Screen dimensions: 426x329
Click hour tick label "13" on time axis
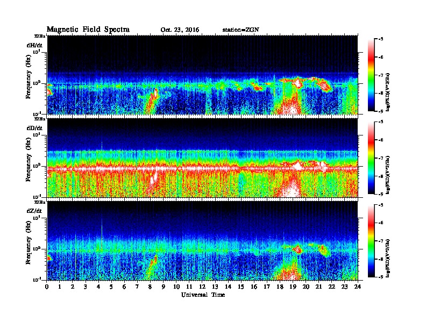coord(215,287)
